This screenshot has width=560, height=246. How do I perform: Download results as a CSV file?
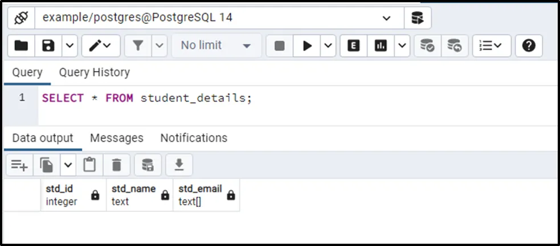pyautogui.click(x=179, y=165)
